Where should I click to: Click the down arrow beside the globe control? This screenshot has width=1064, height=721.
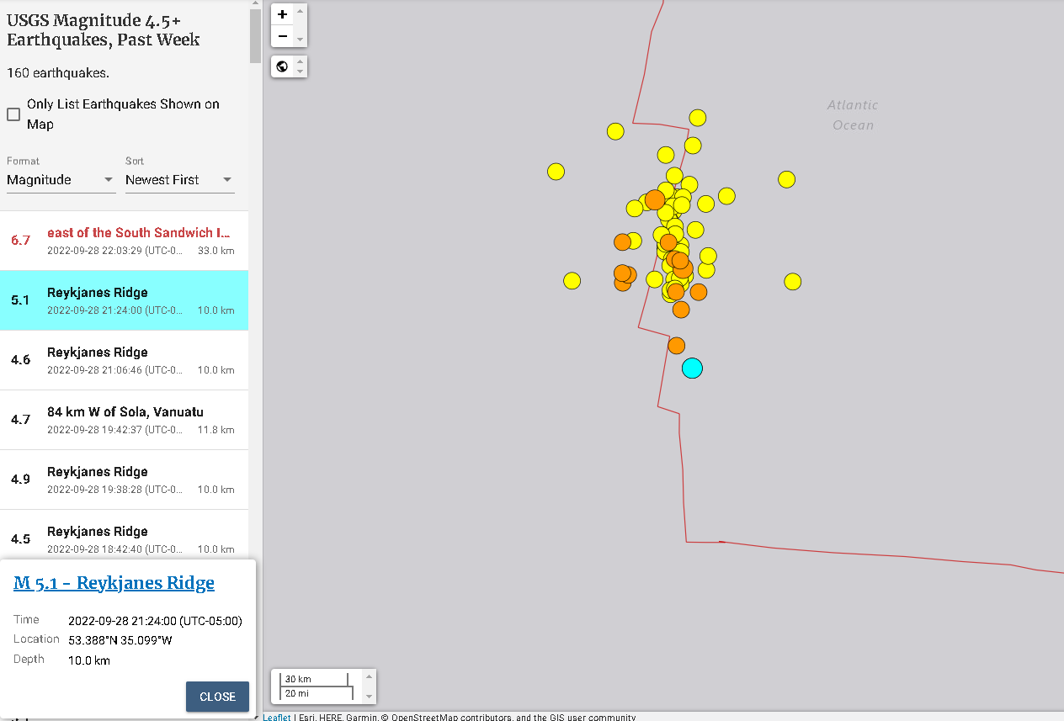coord(301,72)
